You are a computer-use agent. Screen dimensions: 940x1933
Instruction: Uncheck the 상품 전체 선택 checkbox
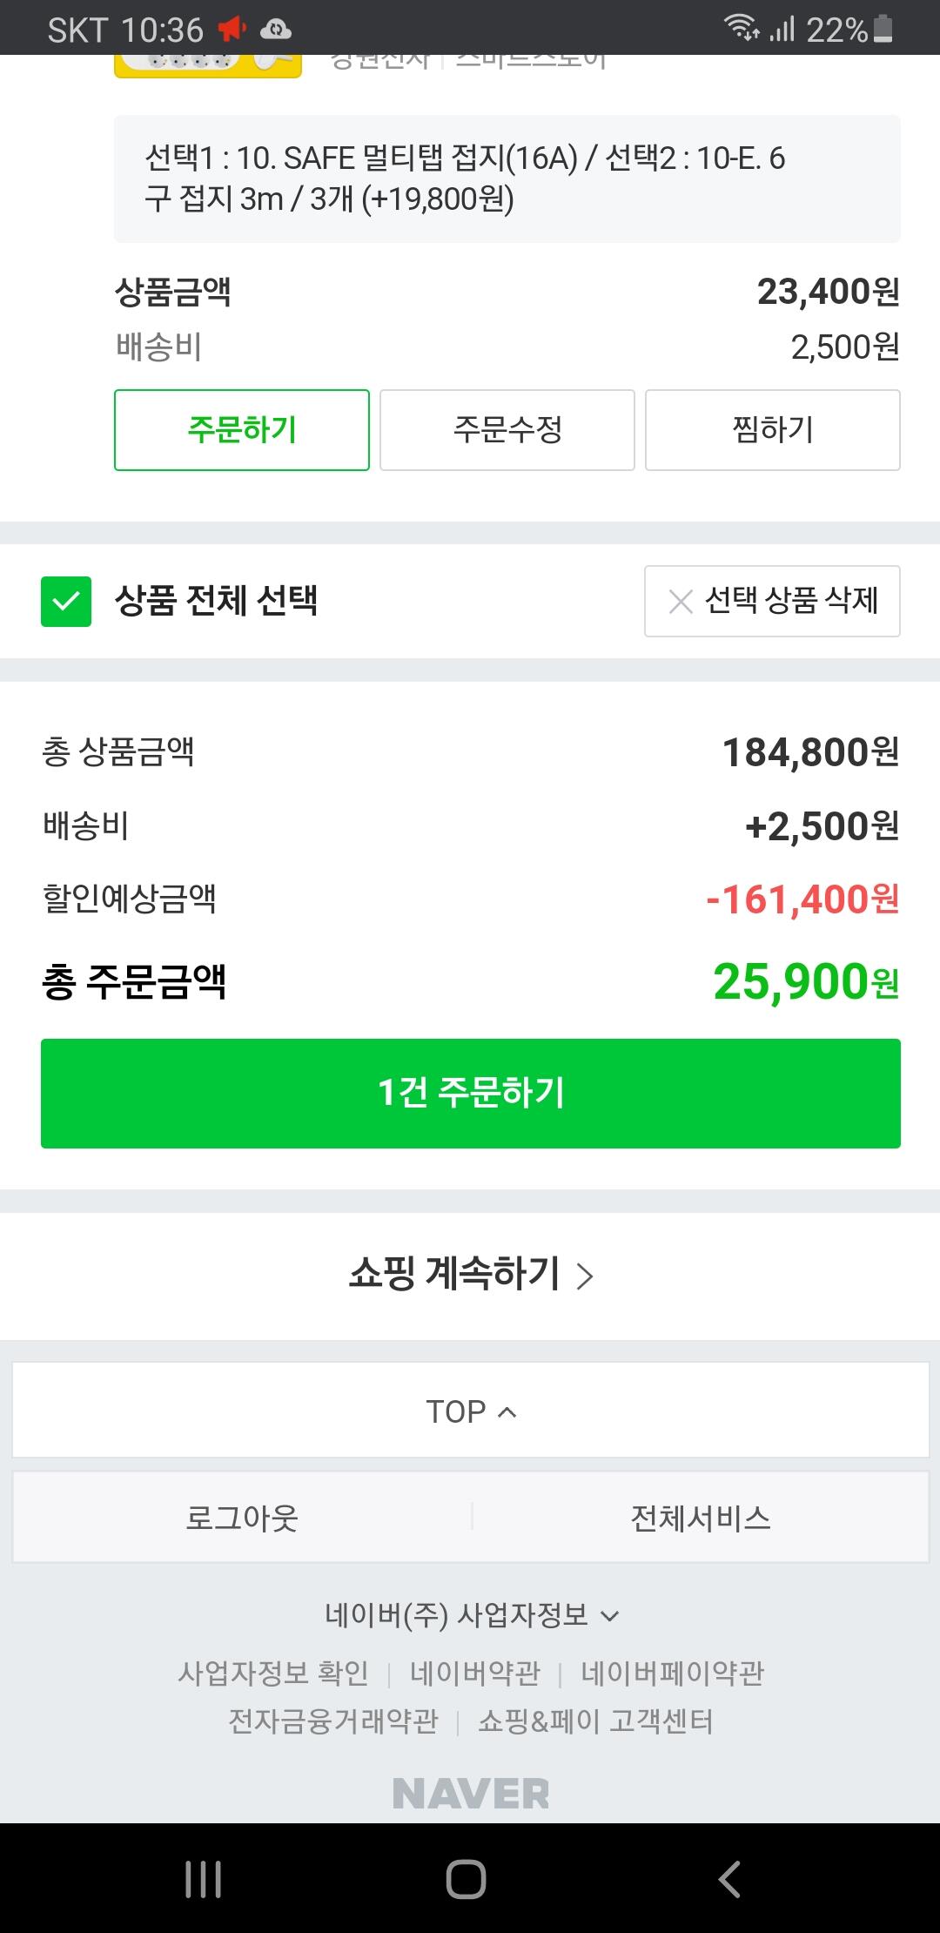tap(66, 602)
